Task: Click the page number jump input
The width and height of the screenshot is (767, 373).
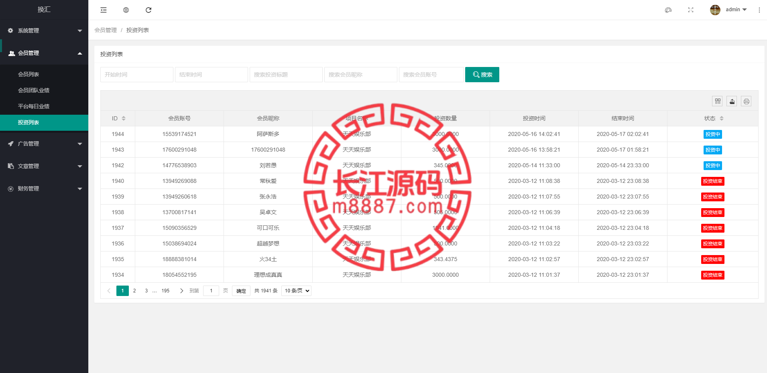Action: (211, 291)
